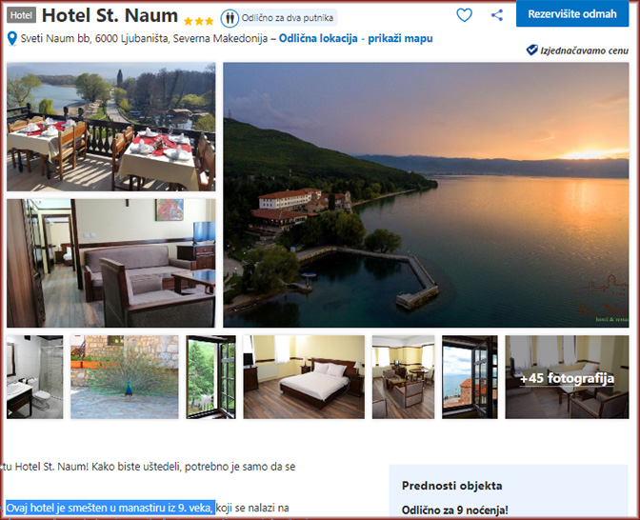Click the price match checkmark icon

point(531,50)
